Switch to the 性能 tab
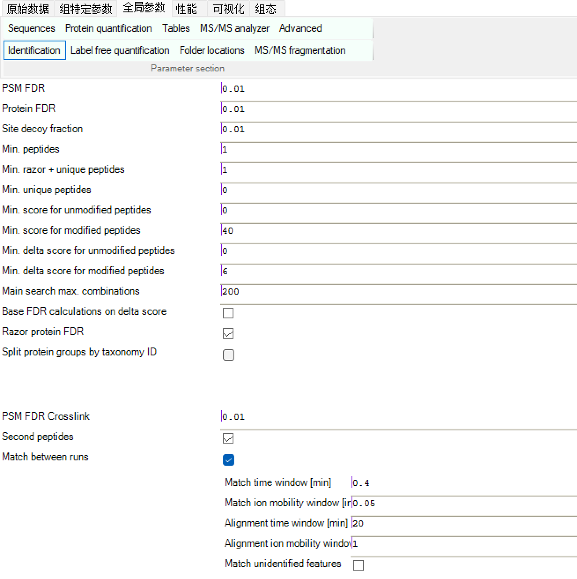 point(186,8)
